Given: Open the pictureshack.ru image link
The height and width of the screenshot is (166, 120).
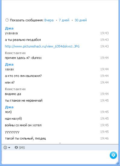Looking at the screenshot, I should (42, 46).
